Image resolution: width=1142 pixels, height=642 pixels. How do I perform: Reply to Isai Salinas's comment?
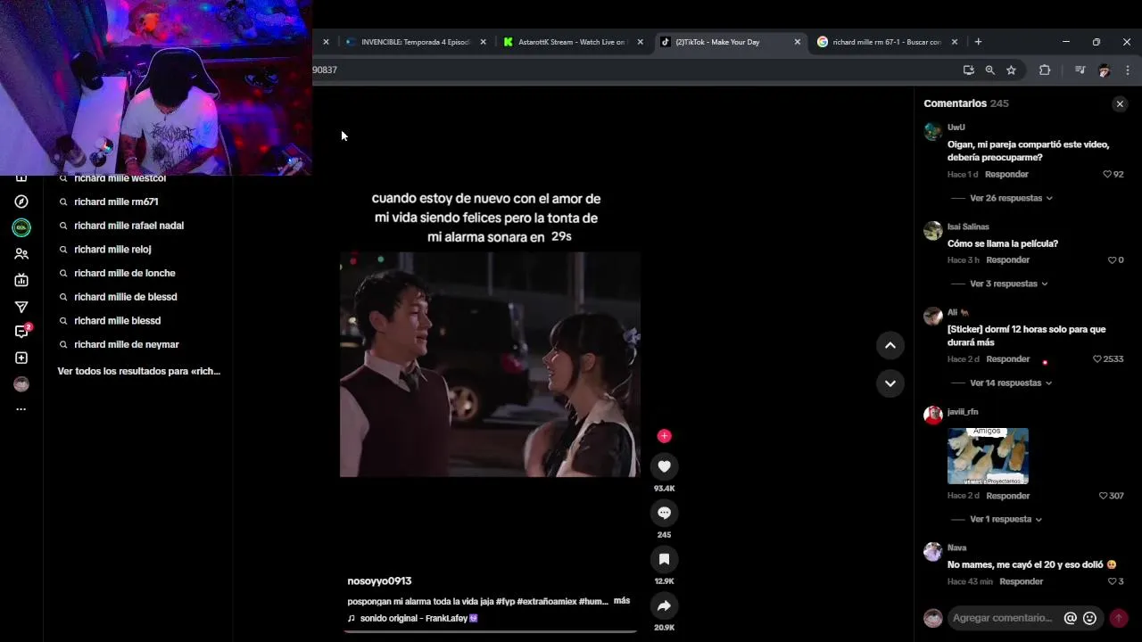click(x=1007, y=260)
